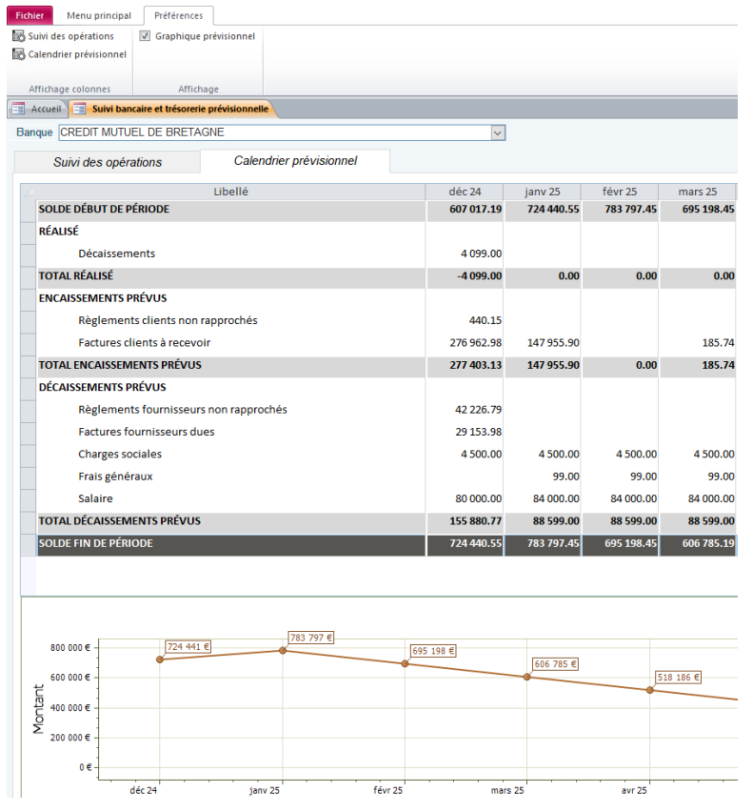This screenshot has height=812, width=753.
Task: Select the Suivi des opérations ribbon icon
Action: [x=58, y=34]
